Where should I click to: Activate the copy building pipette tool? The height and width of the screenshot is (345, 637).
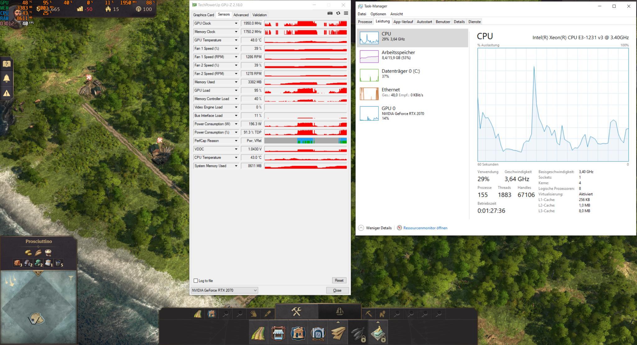pos(267,314)
